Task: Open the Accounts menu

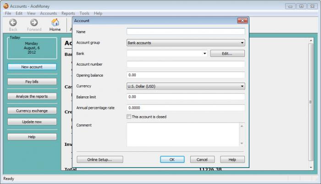Action: click(48, 13)
